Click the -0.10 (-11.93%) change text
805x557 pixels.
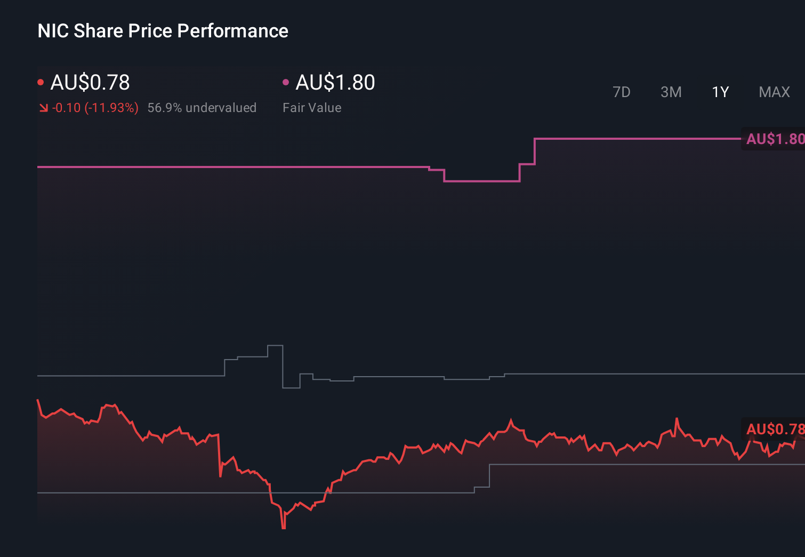tap(95, 107)
